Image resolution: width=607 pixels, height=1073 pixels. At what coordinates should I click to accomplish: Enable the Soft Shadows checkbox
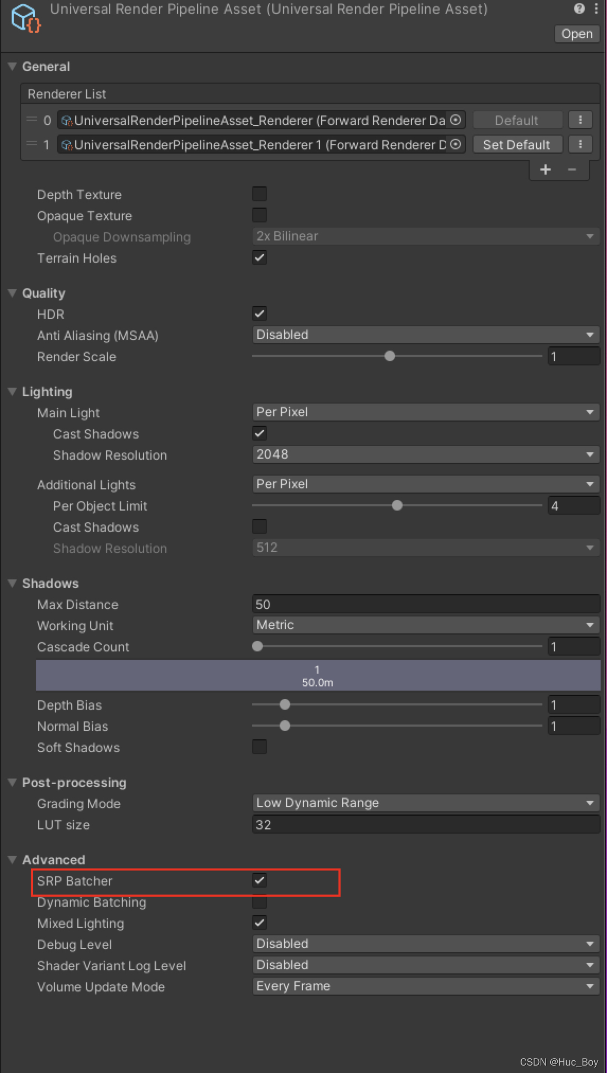(x=260, y=747)
